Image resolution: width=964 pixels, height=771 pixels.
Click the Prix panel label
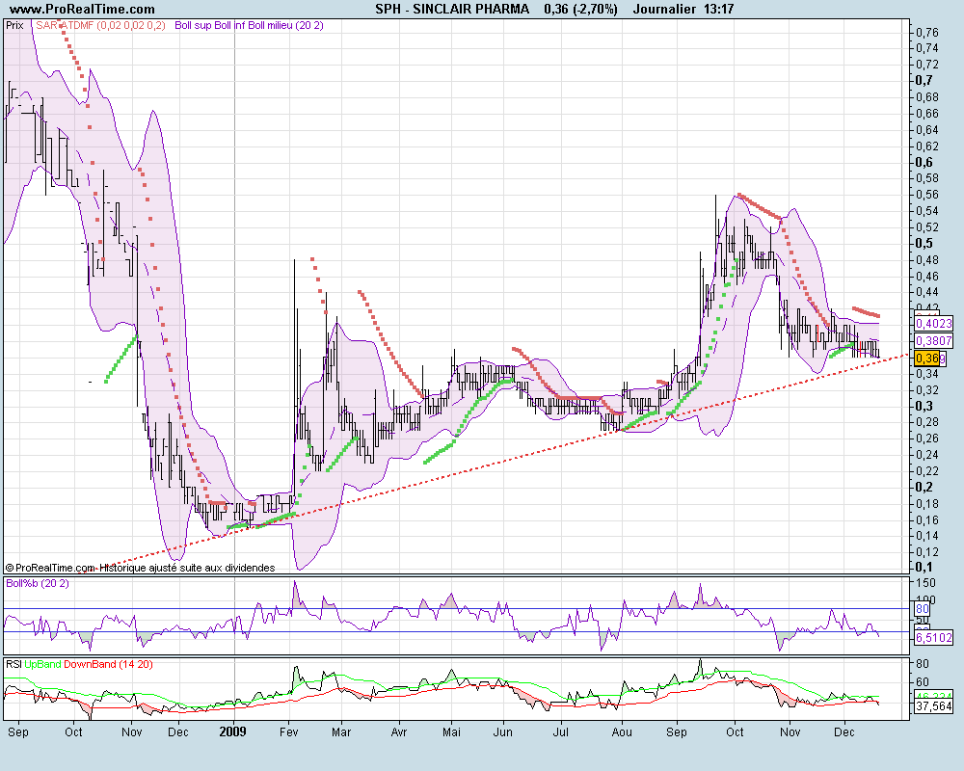click(14, 25)
